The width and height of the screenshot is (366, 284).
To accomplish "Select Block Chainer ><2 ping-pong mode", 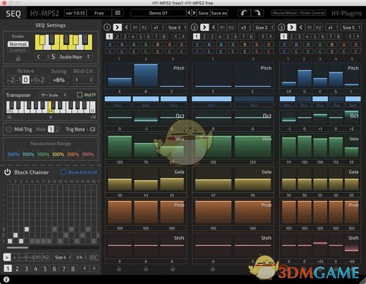I will coord(30,257).
